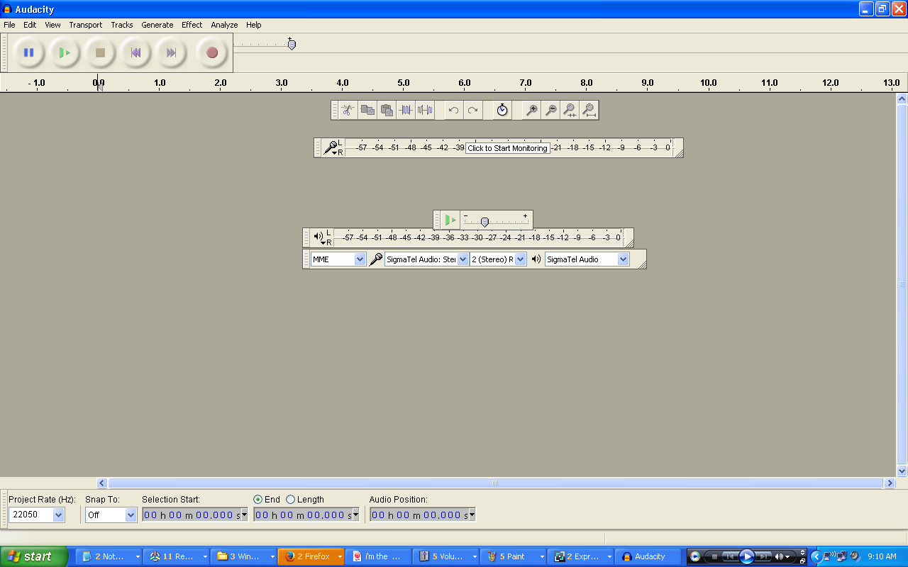Open the playback meter speaker menu
This screenshot has width=908, height=567.
point(320,237)
